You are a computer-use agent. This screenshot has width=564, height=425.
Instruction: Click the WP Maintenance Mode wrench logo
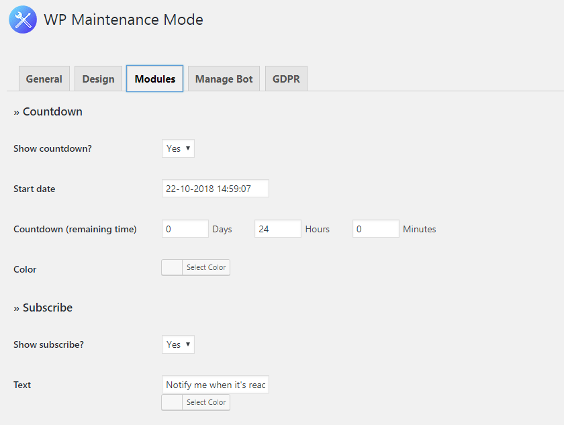click(22, 20)
